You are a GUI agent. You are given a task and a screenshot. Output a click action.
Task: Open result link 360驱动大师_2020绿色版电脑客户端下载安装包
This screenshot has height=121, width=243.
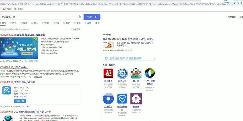(x=26, y=112)
